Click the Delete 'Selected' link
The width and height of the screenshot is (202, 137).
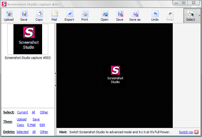(23, 132)
